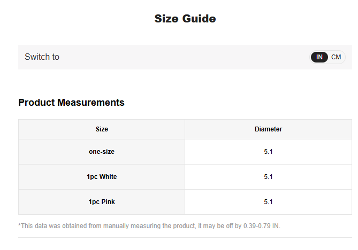Click the empty middle of the gray 'Switch to' bar
The height and width of the screenshot is (250, 358).
coord(182,57)
